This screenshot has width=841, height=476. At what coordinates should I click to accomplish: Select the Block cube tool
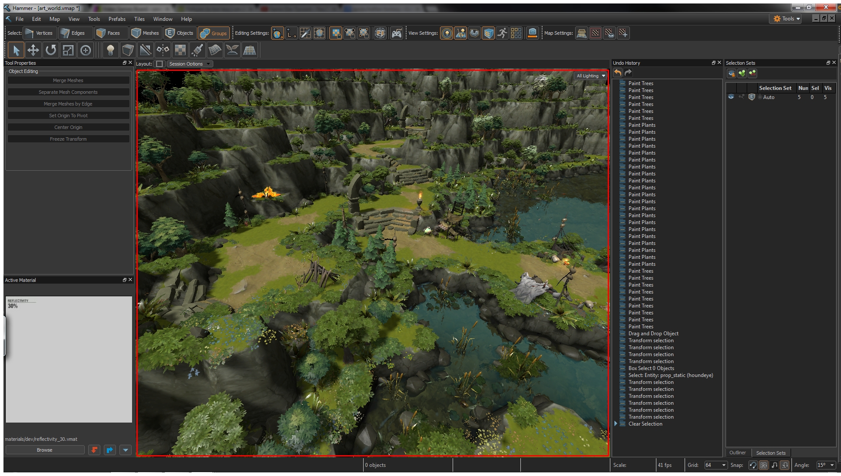[128, 50]
